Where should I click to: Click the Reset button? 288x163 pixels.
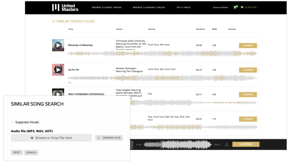tap(17, 152)
